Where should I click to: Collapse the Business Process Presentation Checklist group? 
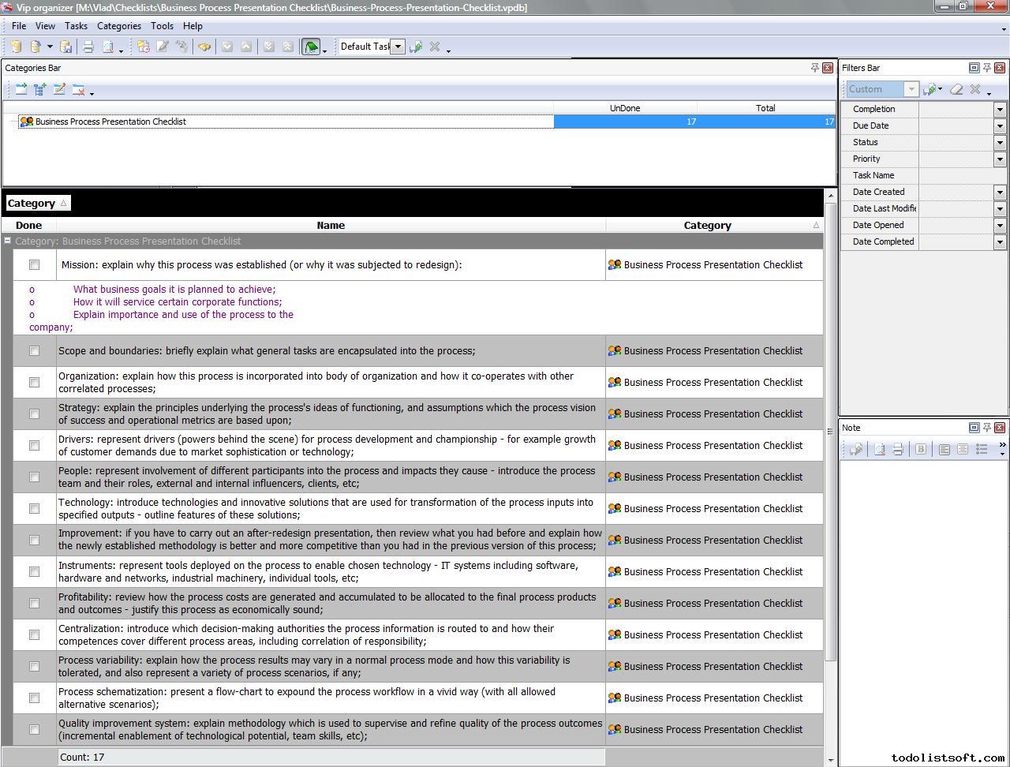pyautogui.click(x=8, y=241)
